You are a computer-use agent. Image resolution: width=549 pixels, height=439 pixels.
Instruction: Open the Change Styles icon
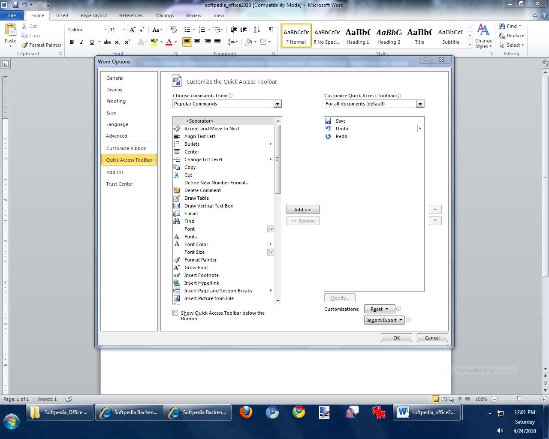(x=483, y=36)
